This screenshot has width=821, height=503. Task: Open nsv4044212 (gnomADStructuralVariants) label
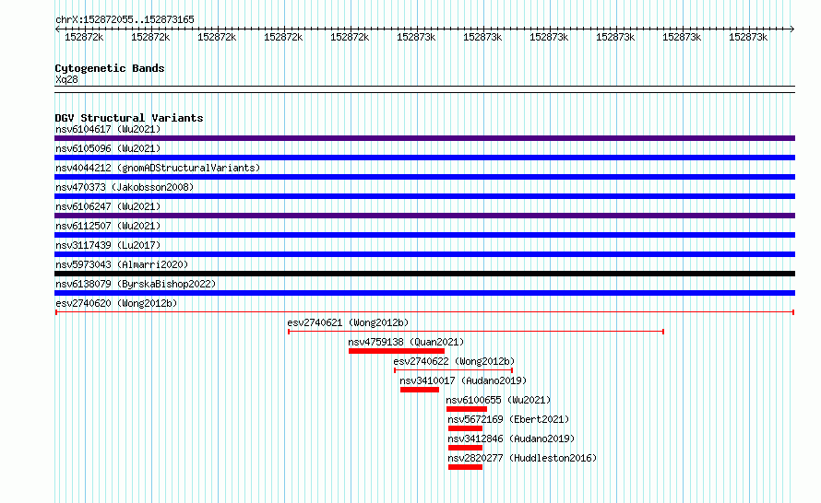click(x=158, y=168)
